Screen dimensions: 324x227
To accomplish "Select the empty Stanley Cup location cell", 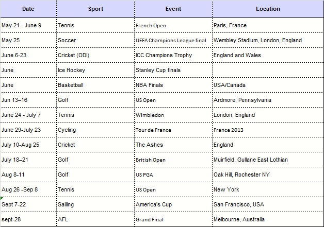I will pos(268,70).
